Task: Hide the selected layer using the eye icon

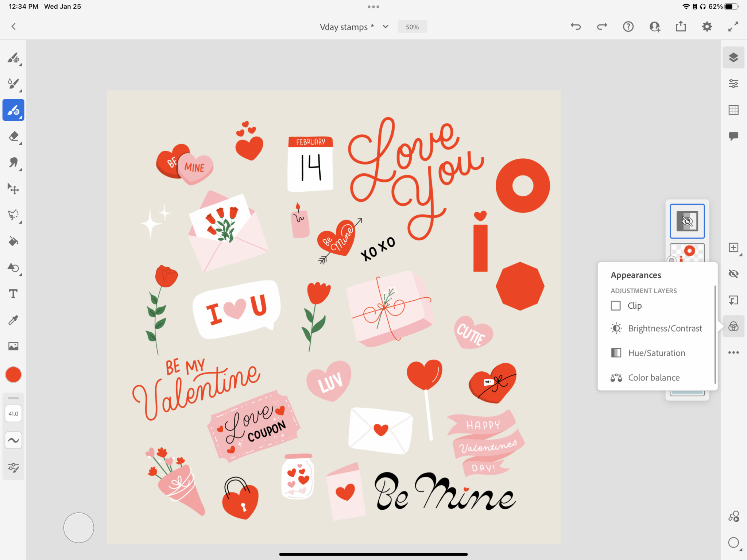Action: coord(734,274)
